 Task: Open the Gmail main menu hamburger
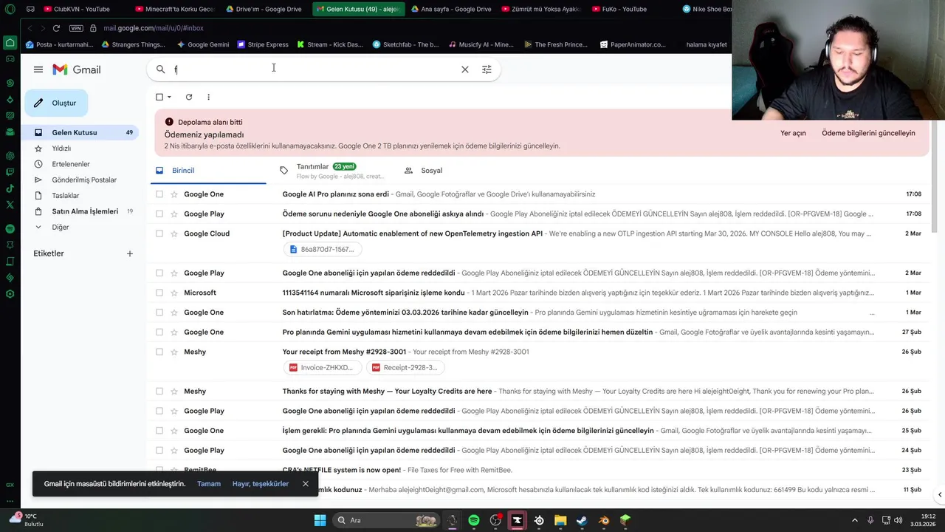pos(38,69)
